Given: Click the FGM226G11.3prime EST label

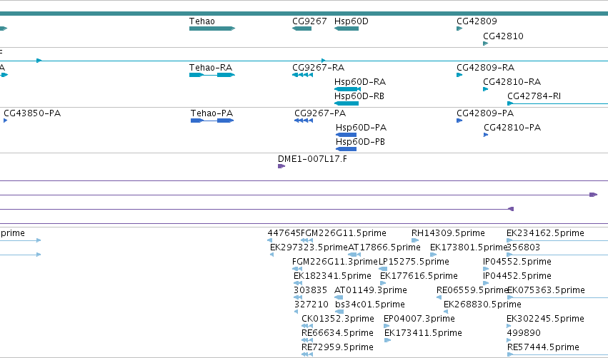Looking at the screenshot, I should click(x=335, y=262).
